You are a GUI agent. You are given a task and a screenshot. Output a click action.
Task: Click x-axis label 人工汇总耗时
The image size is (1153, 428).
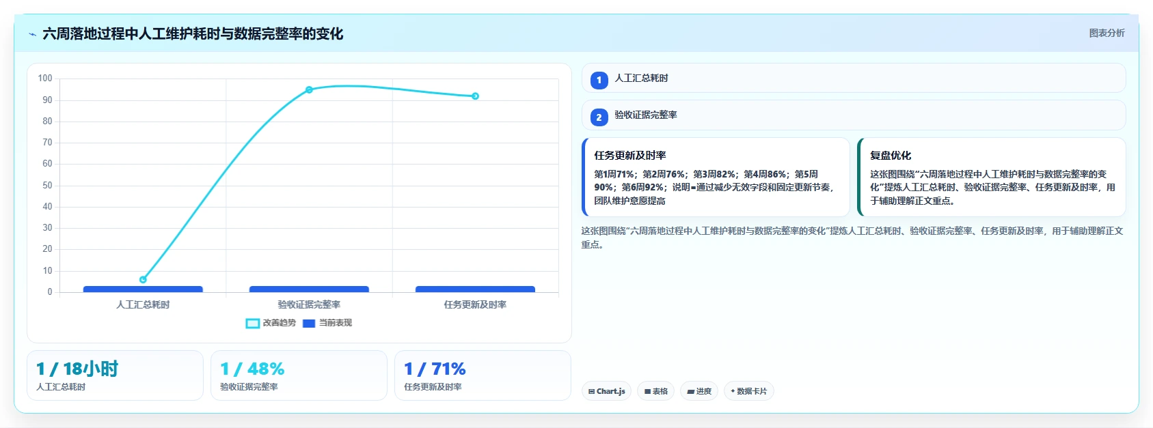[143, 304]
